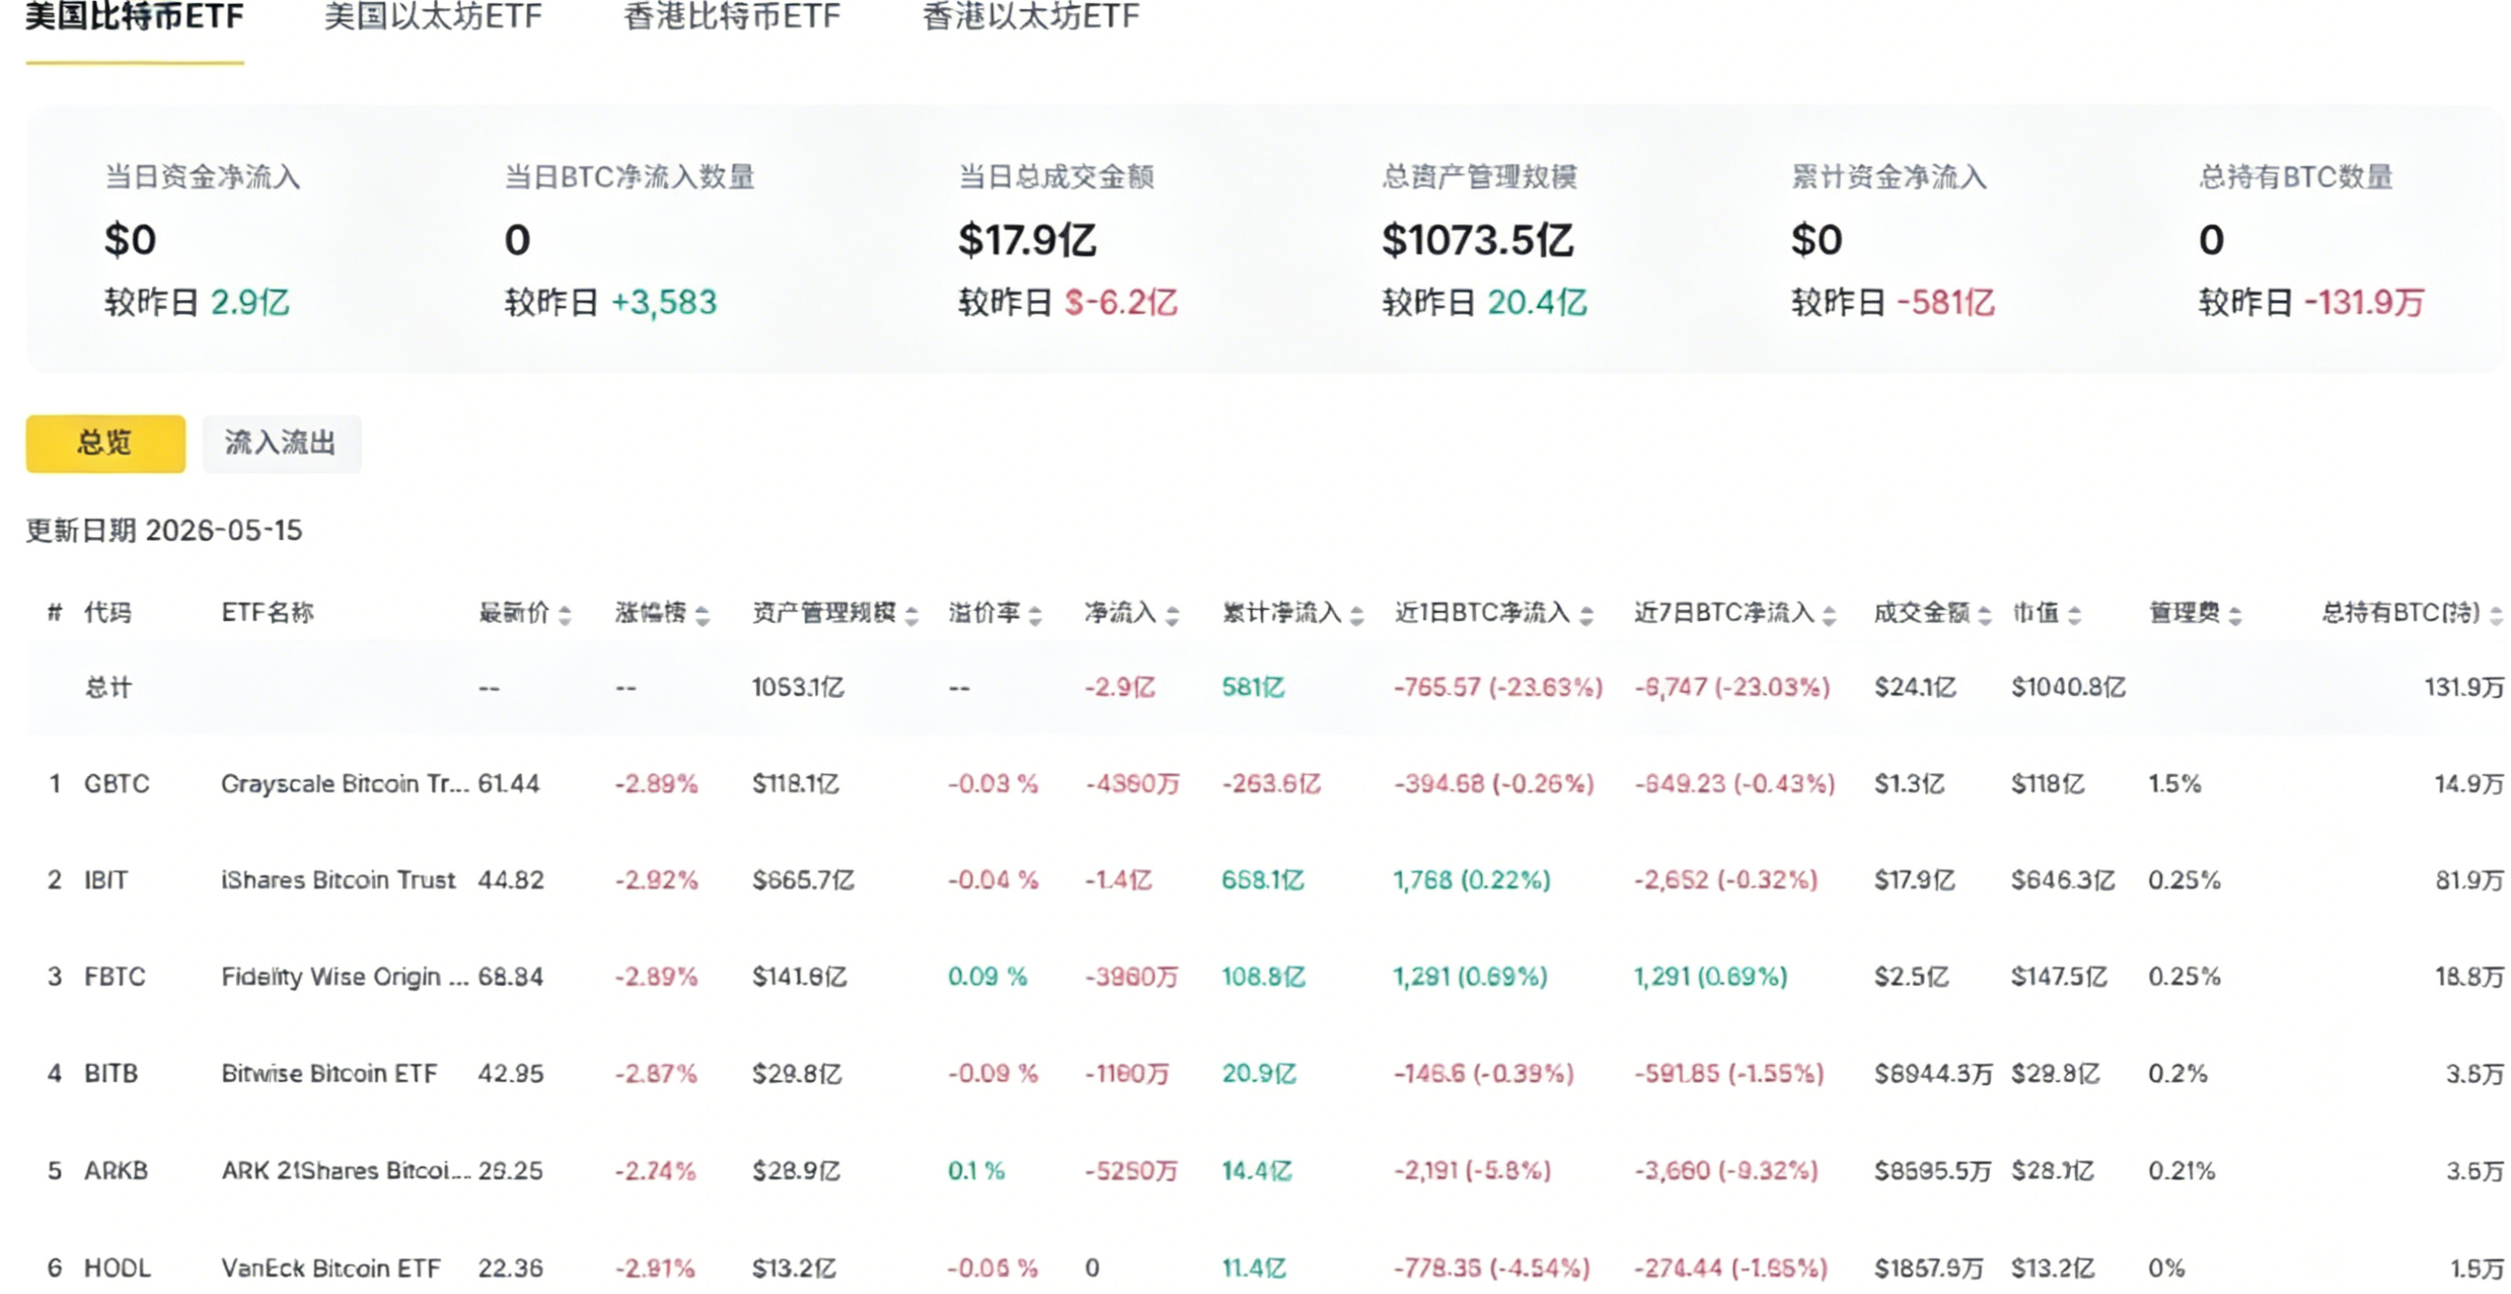Select the 流入流出 view button

pyautogui.click(x=282, y=443)
